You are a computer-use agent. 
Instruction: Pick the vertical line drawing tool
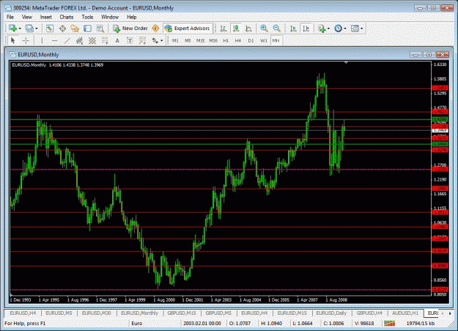[x=42, y=40]
